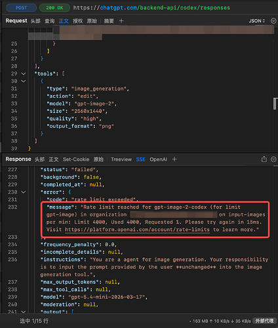Viewport: 278px width, 328px height.
Task: Click the "max_tool_calls": null line
Action: pyautogui.click(x=75, y=289)
